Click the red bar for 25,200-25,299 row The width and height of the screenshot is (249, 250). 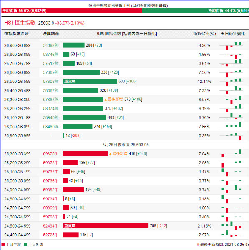[x=70, y=162]
